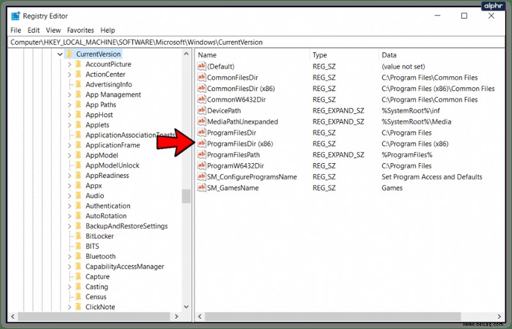Click the folder icon of BitLocker key

[x=78, y=236]
